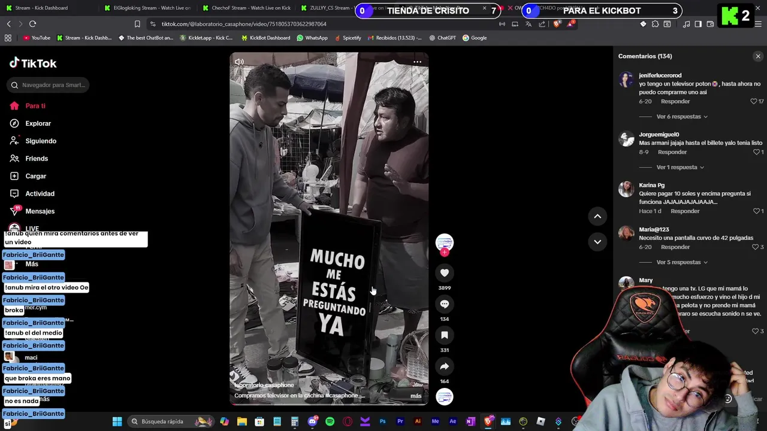The width and height of the screenshot is (767, 431).
Task: Click the Búsqueda rápida taskbar search
Action: tap(171, 421)
